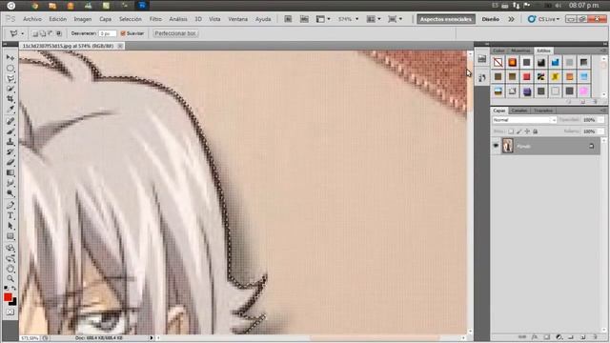Select the Pen tool

pos(10,205)
